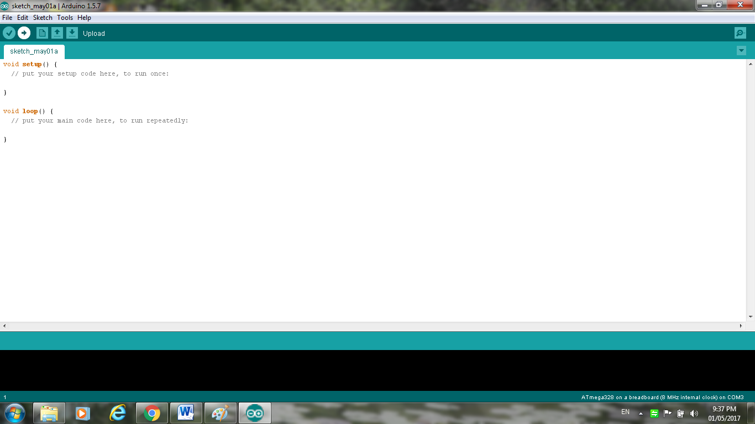Image resolution: width=755 pixels, height=424 pixels.
Task: Click the void loop() code line
Action: coord(28,112)
